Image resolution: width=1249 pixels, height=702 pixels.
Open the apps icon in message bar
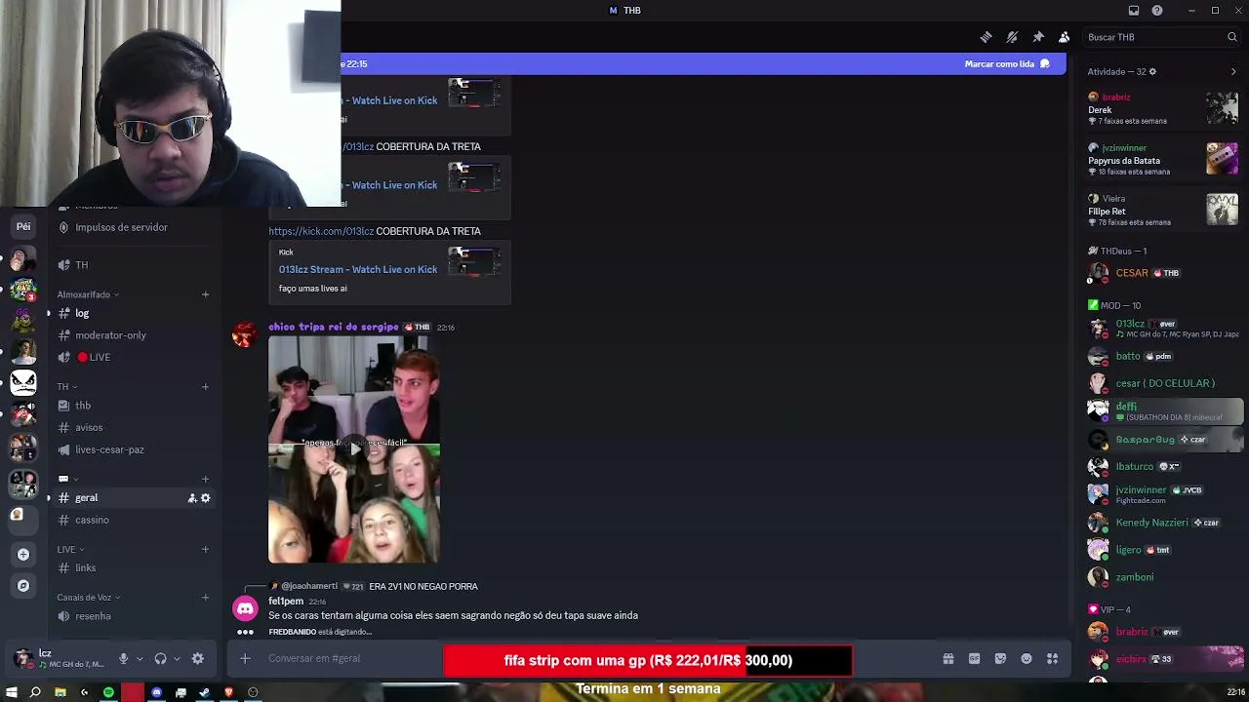point(1052,659)
